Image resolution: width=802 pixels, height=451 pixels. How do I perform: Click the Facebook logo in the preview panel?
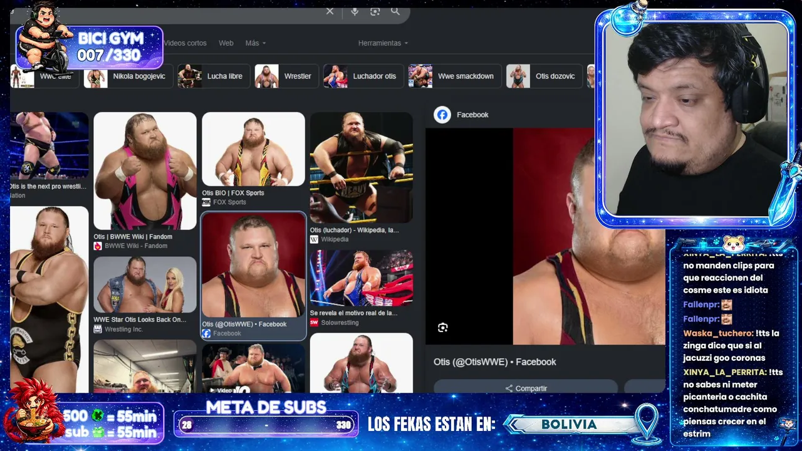[442, 115]
